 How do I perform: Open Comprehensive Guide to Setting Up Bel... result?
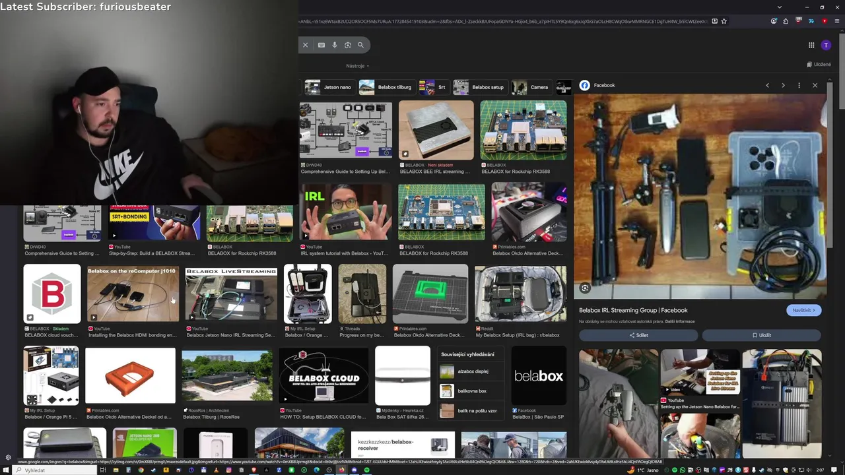pos(346,172)
